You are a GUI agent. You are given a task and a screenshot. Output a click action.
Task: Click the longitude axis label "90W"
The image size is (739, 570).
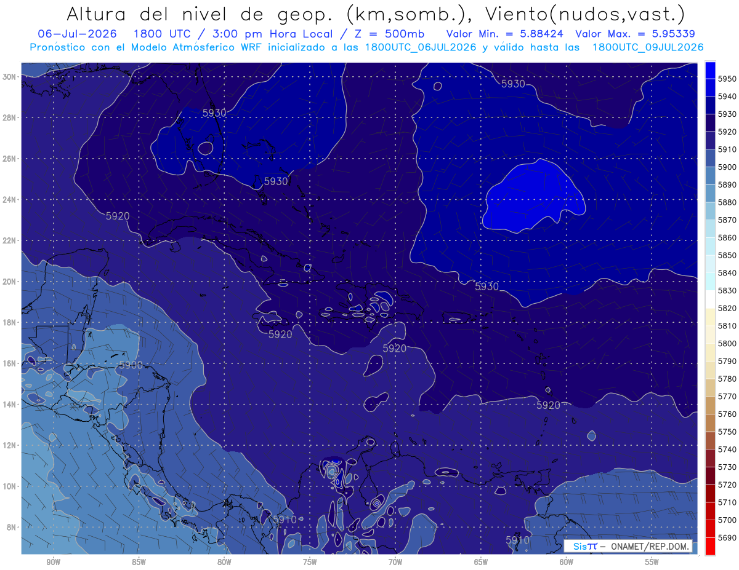[x=54, y=563]
